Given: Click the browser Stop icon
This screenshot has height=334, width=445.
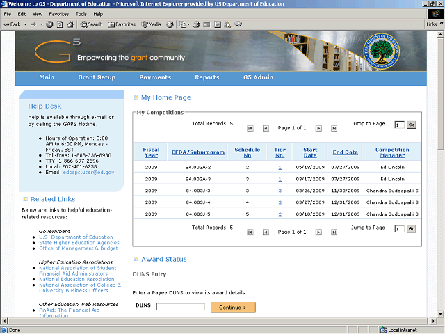Looking at the screenshot, I should click(x=49, y=24).
